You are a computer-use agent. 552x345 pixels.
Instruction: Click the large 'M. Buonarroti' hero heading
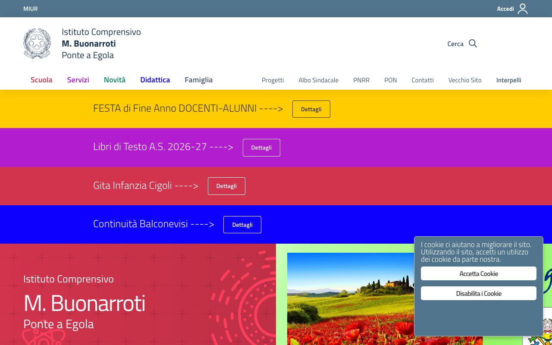(x=85, y=303)
